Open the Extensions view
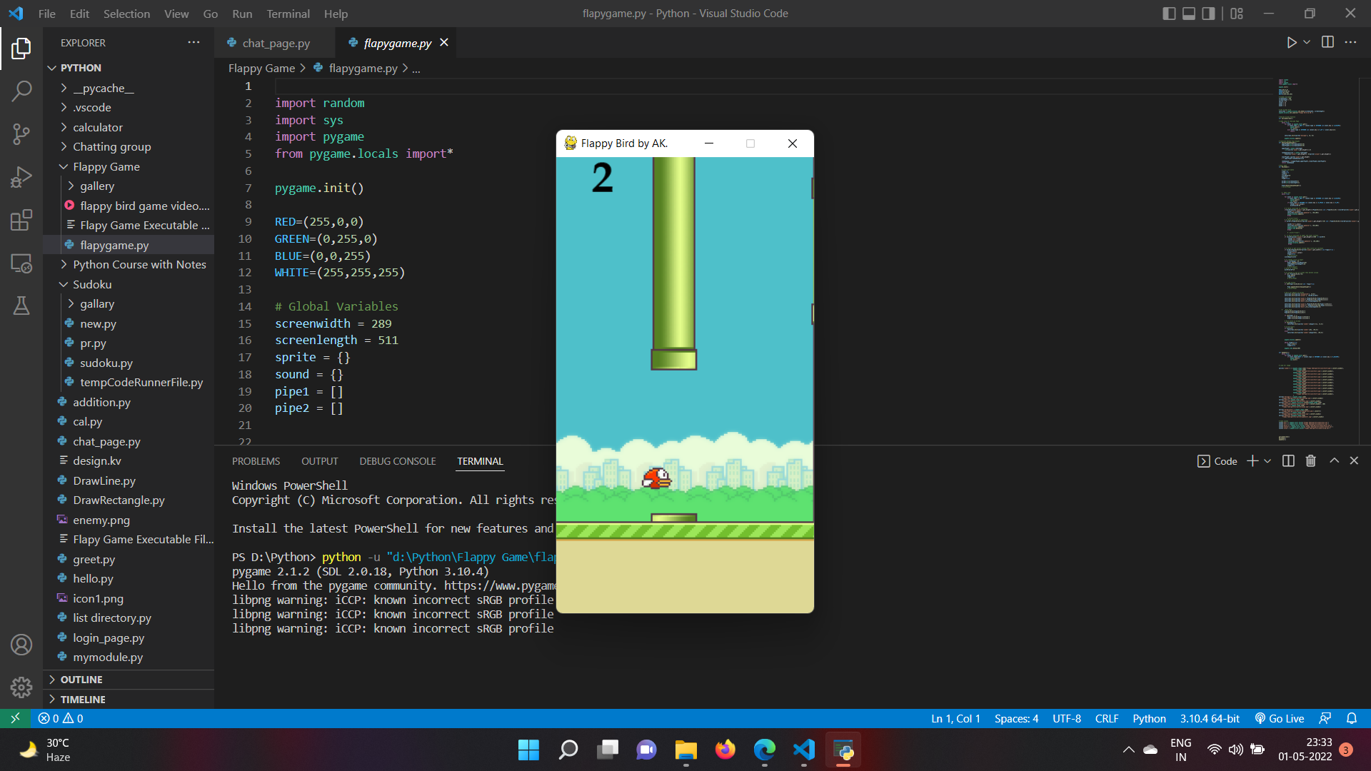The image size is (1371, 771). [x=21, y=220]
